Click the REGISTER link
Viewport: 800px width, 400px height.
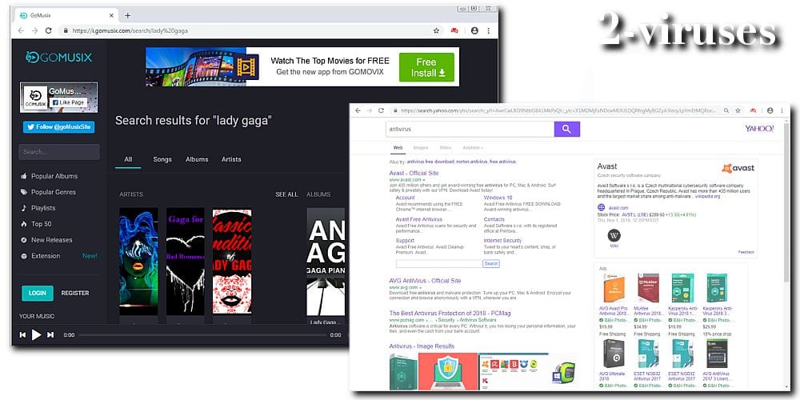[x=75, y=293]
